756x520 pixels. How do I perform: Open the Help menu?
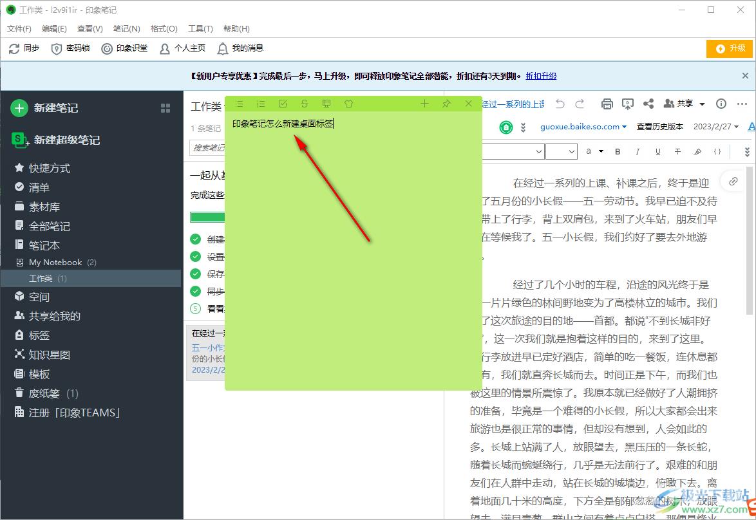[x=236, y=28]
